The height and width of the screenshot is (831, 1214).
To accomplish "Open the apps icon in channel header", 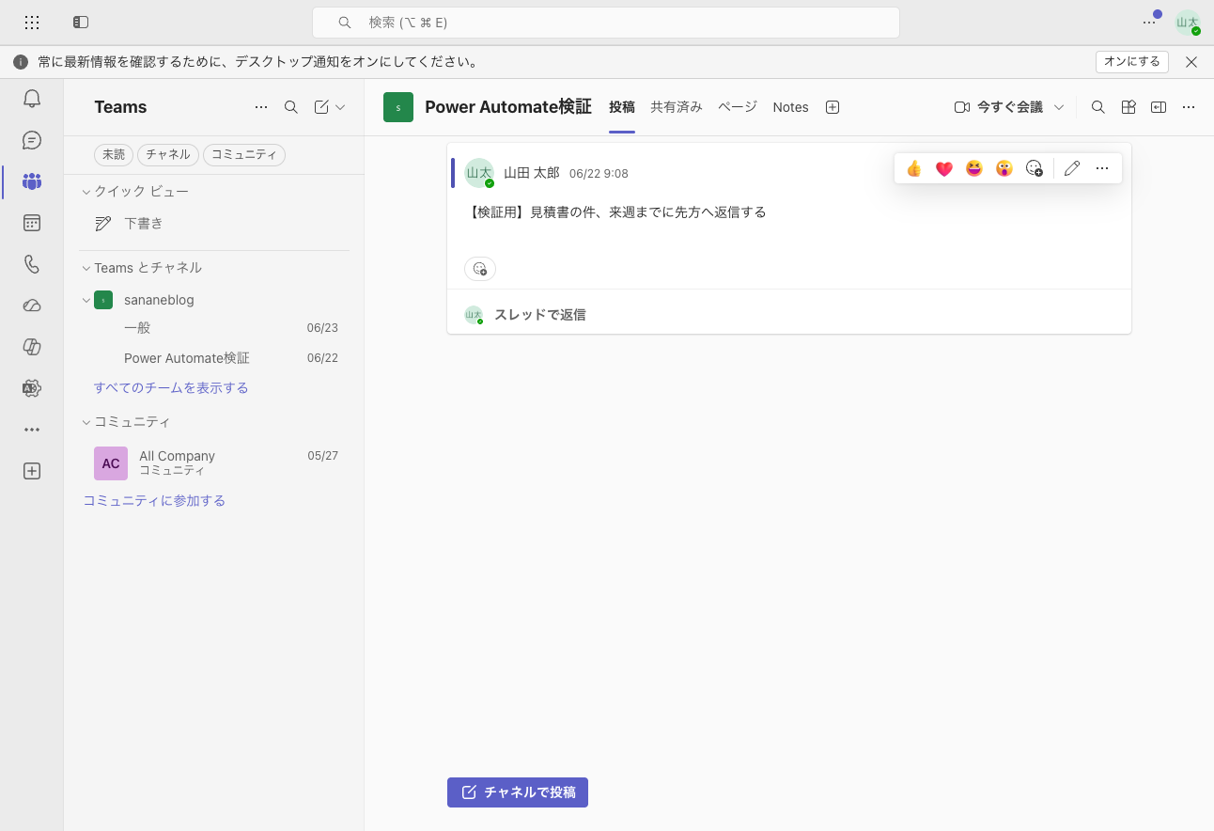I will point(1128,107).
